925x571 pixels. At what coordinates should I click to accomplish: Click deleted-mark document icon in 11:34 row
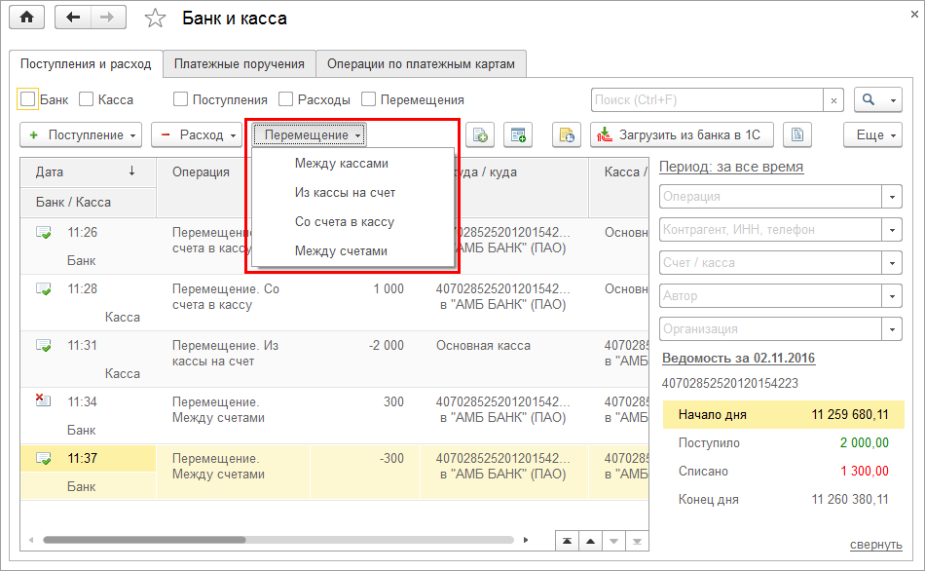(43, 400)
